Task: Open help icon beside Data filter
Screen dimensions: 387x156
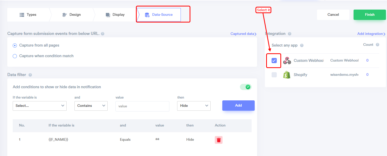Action: [30, 75]
